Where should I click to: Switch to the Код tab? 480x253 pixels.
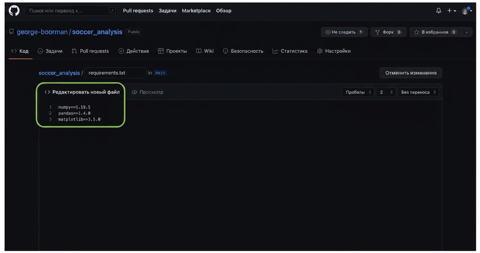click(20, 51)
